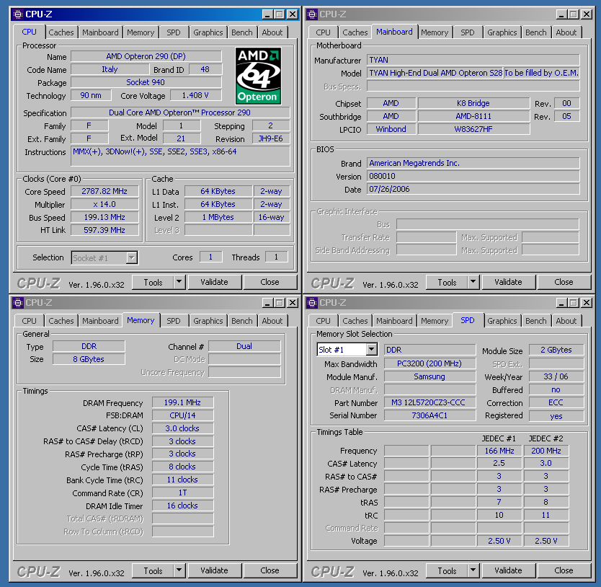Image resolution: width=601 pixels, height=587 pixels.
Task: Click Max Bandwidth PC3200 (200 MHz)
Action: coord(429,363)
